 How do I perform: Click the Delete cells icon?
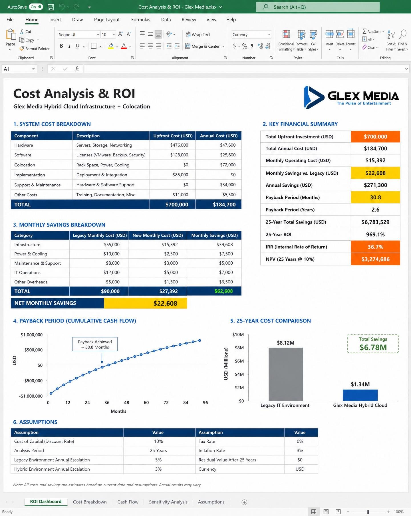(x=340, y=34)
